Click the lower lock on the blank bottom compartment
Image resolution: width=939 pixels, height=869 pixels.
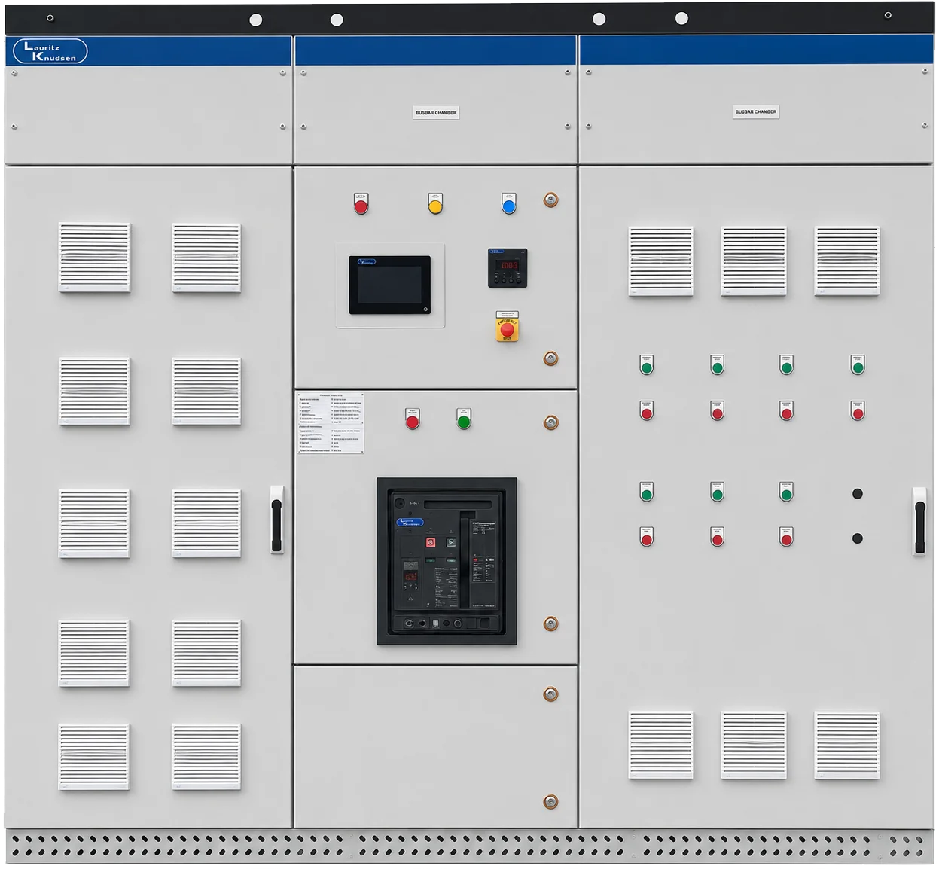coord(551,802)
